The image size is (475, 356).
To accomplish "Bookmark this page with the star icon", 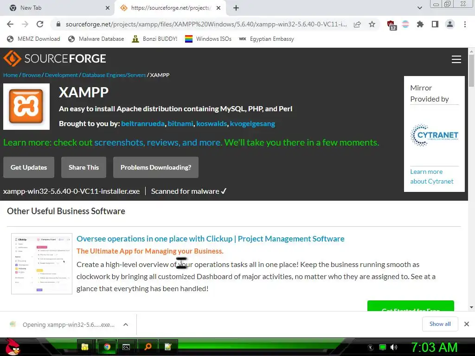I will pyautogui.click(x=372, y=24).
